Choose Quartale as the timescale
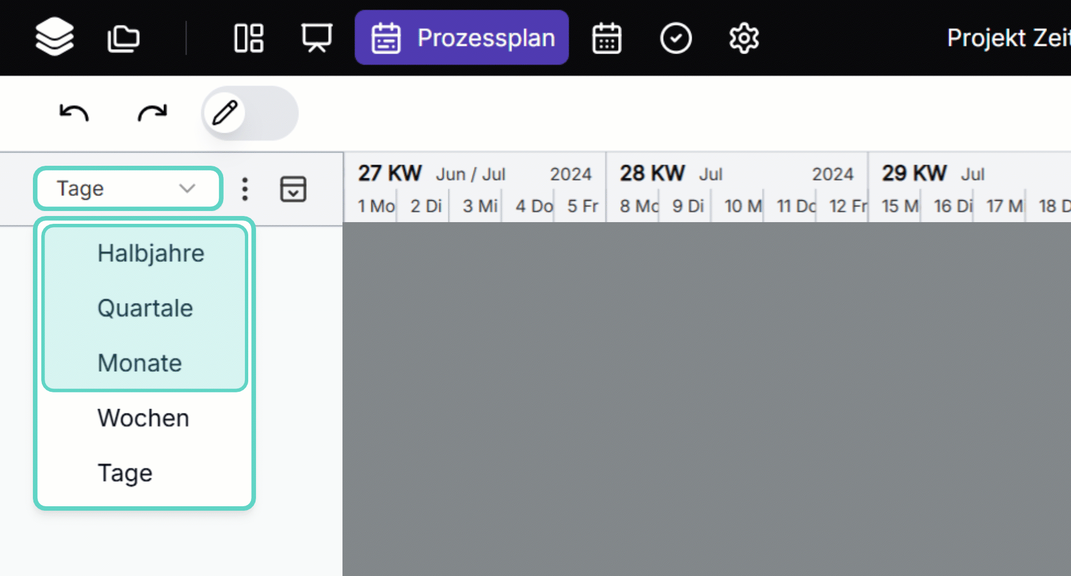The image size is (1071, 576). click(x=145, y=308)
